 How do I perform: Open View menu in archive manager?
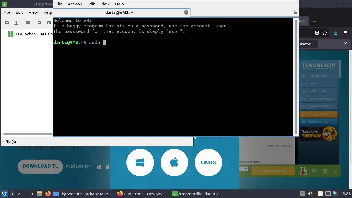point(33,12)
